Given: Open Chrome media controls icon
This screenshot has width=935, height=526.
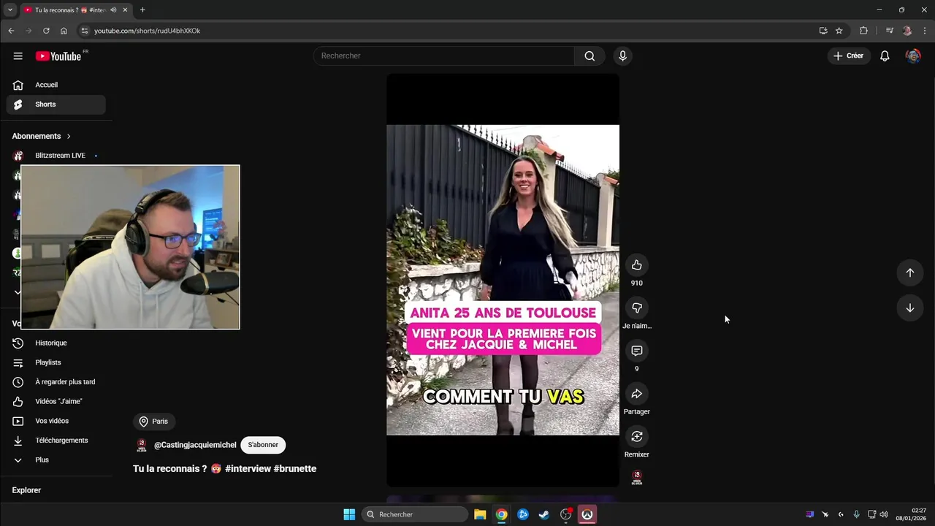Looking at the screenshot, I should [889, 31].
